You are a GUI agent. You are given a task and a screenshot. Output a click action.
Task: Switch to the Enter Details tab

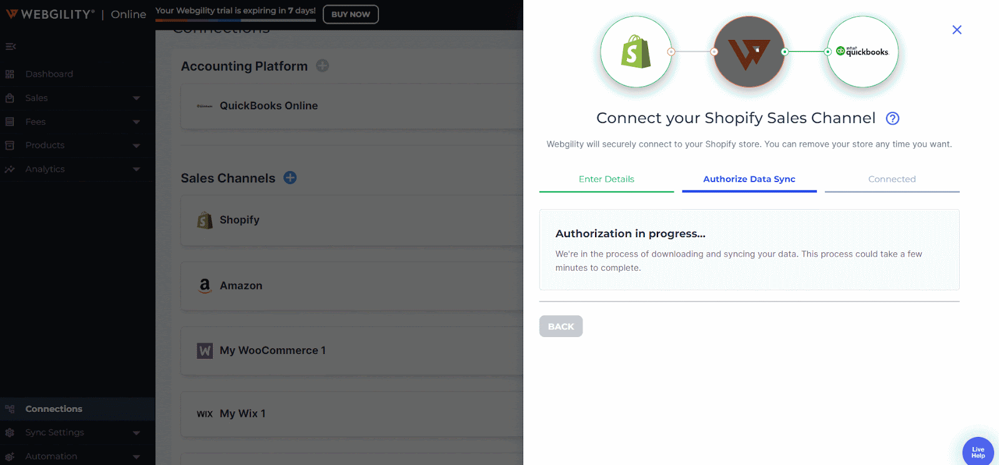606,180
